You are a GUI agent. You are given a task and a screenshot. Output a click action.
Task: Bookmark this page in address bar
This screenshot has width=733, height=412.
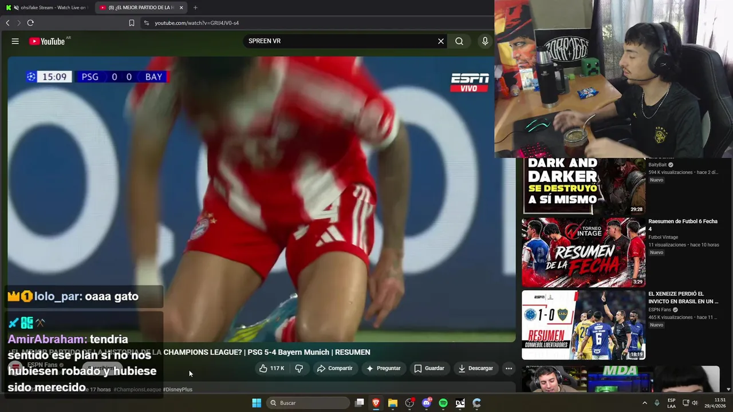click(x=132, y=23)
